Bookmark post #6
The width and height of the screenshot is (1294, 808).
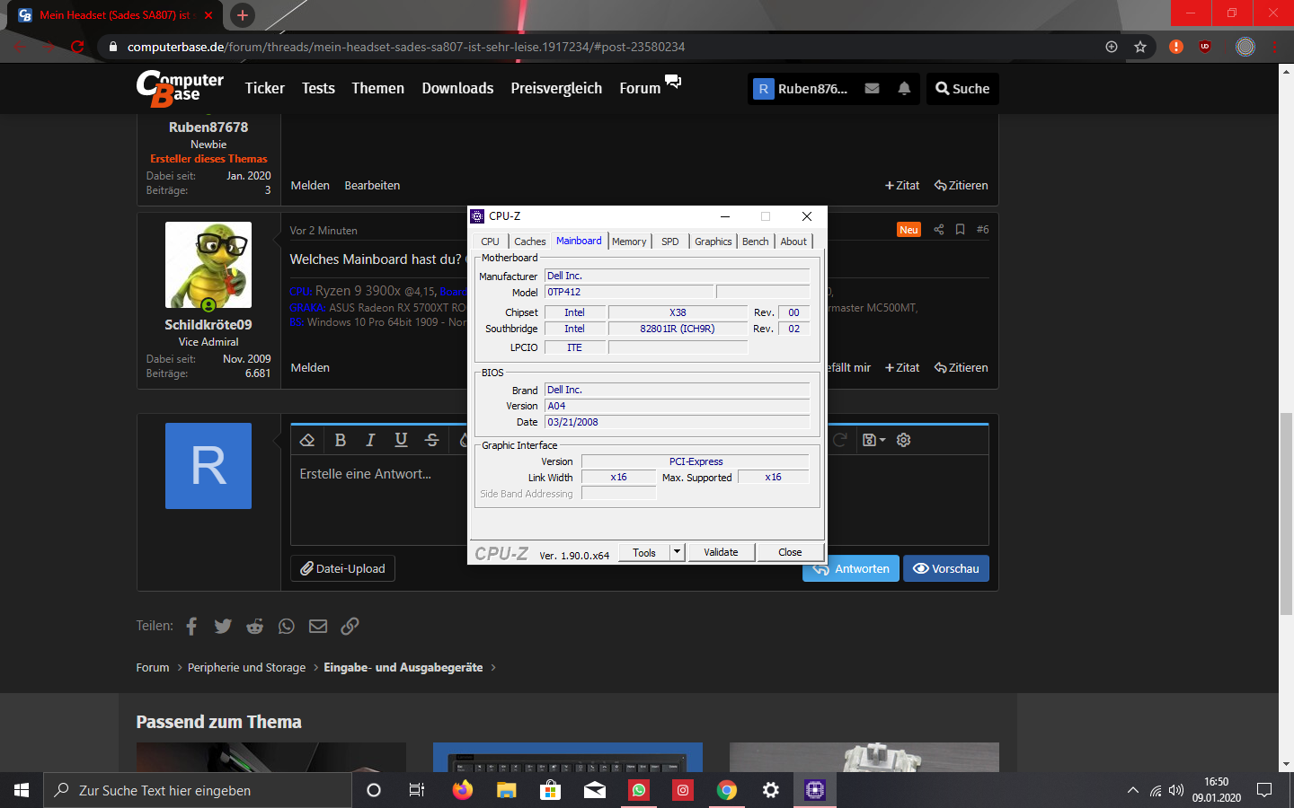(960, 230)
